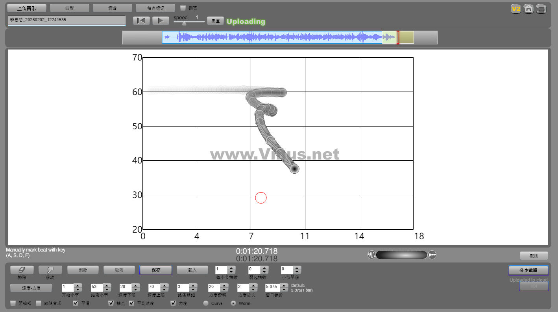Viewport: 558px width, 312px height.
Task: Increase the 每小节拍数 stepper value
Action: (232, 268)
